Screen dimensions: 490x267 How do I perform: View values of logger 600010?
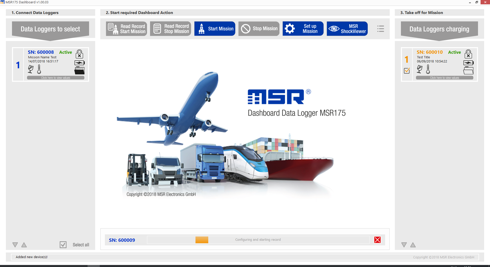click(445, 78)
